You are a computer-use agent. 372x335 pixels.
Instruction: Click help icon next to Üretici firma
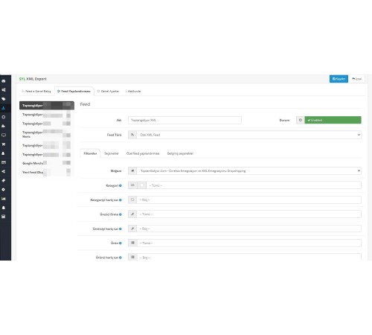(121, 214)
